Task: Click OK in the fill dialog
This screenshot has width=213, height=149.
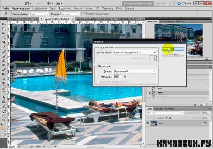Action: (x=173, y=49)
